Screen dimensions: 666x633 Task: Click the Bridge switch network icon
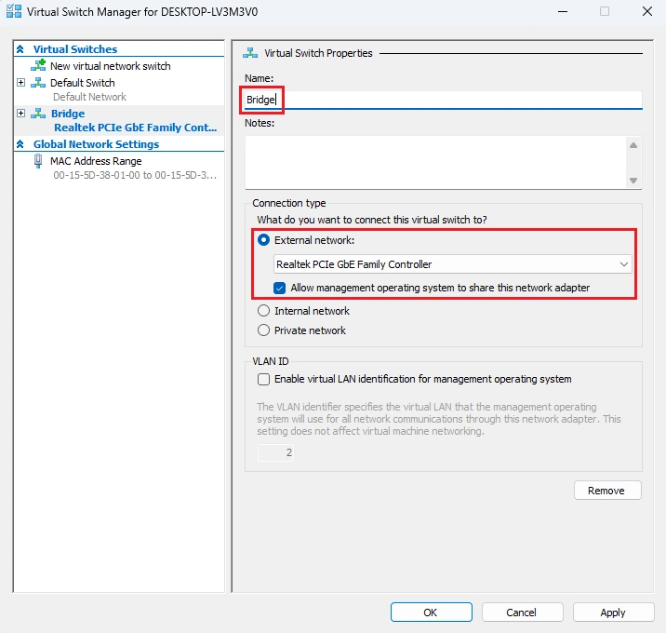point(38,114)
